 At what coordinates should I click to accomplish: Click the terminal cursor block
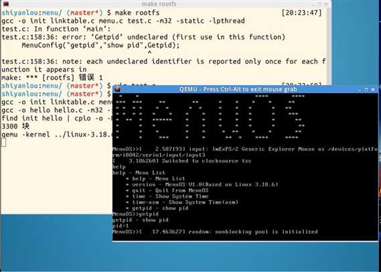point(3,142)
